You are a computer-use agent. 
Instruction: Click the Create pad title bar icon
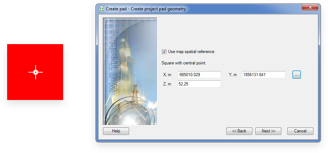point(102,9)
